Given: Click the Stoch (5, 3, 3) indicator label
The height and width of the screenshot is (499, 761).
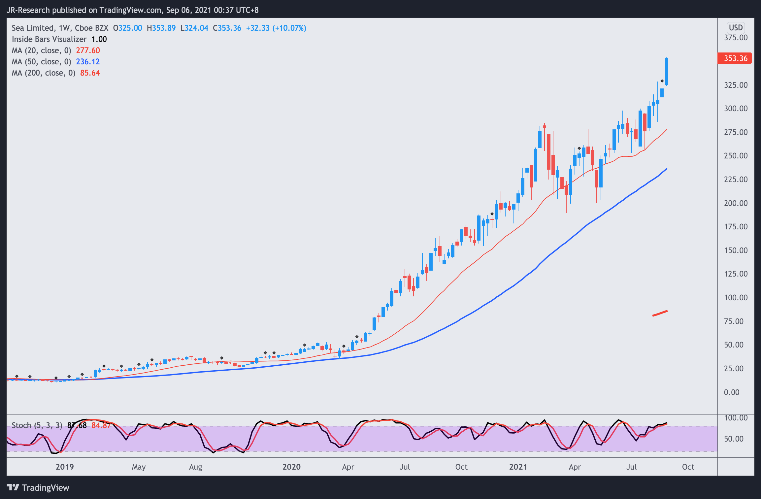Looking at the screenshot, I should 37,425.
